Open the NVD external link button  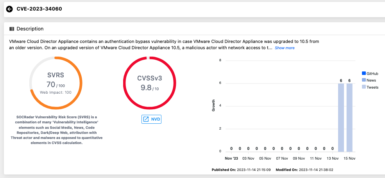152,119
